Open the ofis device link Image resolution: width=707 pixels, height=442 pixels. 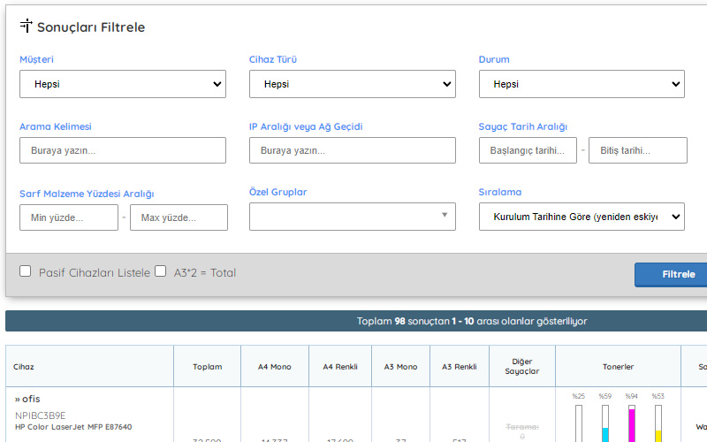27,399
